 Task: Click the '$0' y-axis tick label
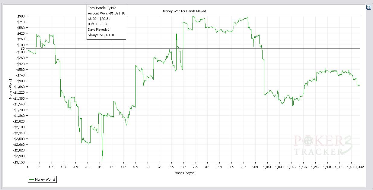(x=23, y=48)
